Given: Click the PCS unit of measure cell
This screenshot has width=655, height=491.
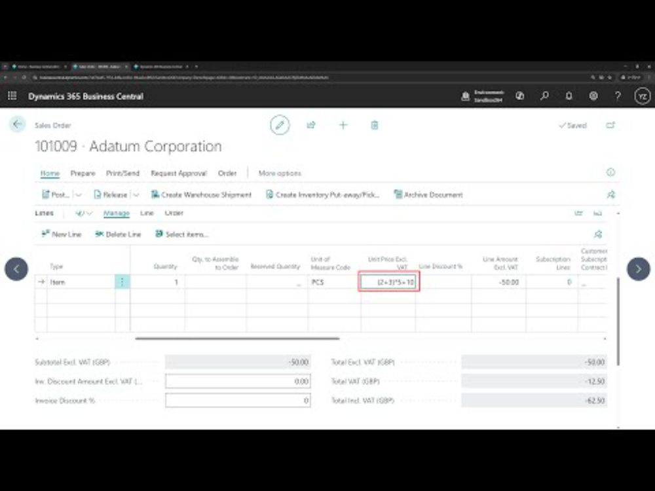Looking at the screenshot, I should [334, 282].
